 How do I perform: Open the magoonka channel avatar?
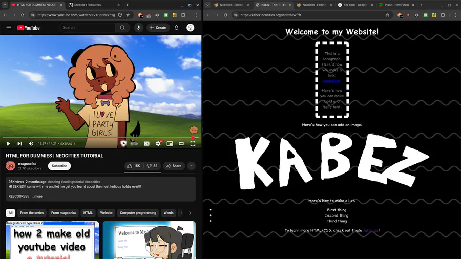coord(11,166)
